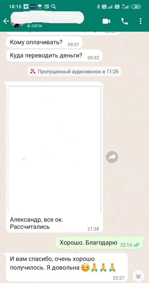Tap the back arrow to leave chat
The width and height of the screenshot is (149, 283).
[x=6, y=21]
